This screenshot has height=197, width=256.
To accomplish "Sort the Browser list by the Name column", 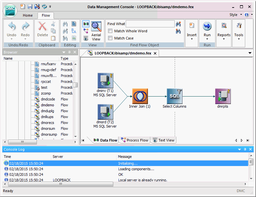I will (31, 58).
